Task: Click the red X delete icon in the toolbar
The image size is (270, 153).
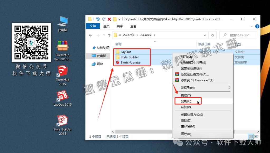Action: [x=109, y=19]
